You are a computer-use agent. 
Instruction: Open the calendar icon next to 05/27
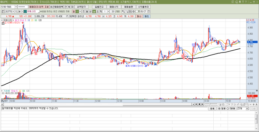click(x=148, y=11)
